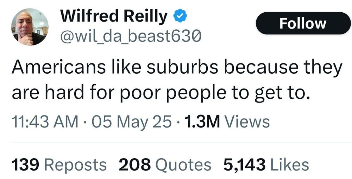Click the Views label
This screenshot has width=352, height=179.
(x=247, y=122)
